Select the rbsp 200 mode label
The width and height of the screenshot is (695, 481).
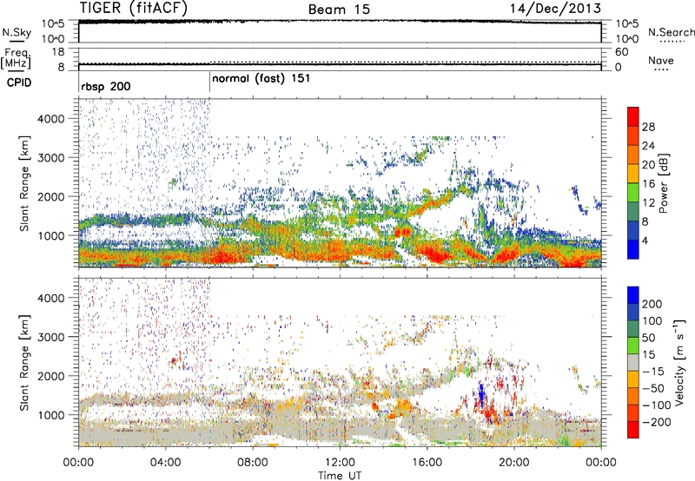click(106, 86)
